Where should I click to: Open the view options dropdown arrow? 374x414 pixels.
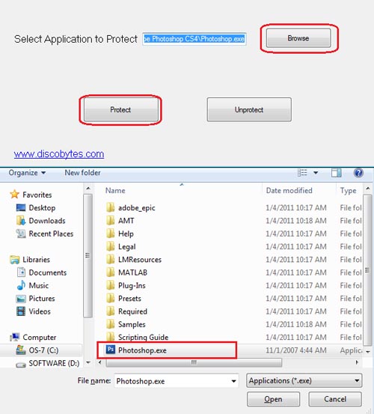pos(316,173)
